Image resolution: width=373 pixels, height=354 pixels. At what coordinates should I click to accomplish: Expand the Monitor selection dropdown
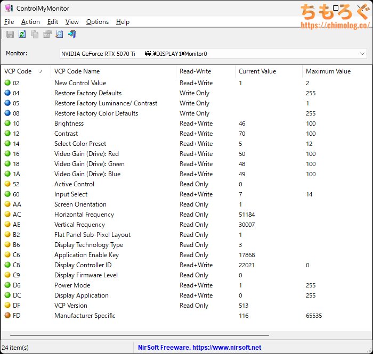pos(362,54)
